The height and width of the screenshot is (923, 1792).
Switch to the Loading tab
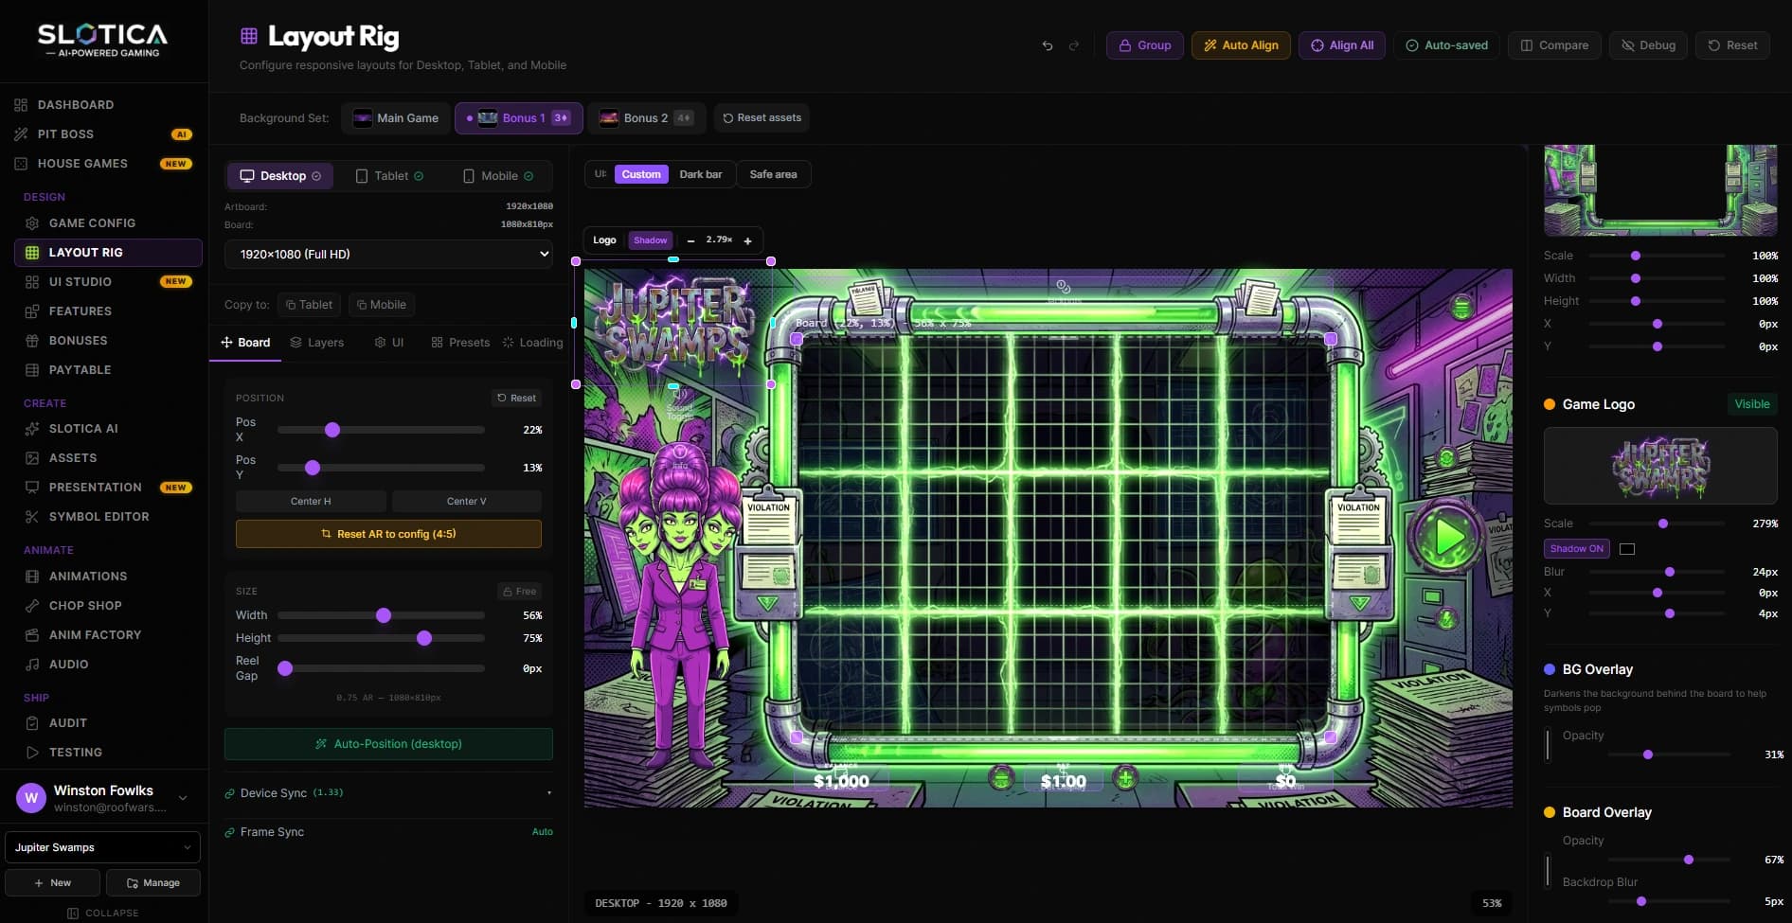click(x=532, y=343)
